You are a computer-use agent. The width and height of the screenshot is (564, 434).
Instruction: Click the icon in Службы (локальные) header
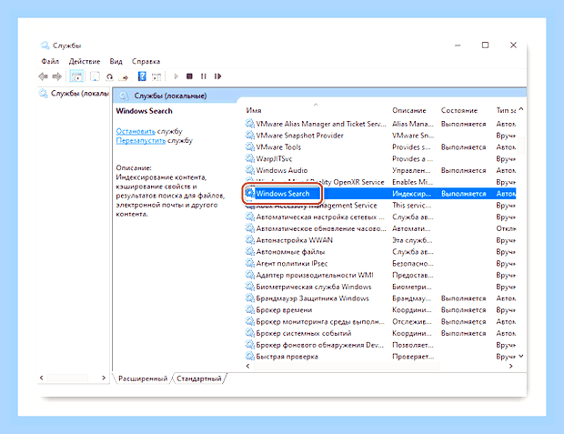pyautogui.click(x=124, y=96)
